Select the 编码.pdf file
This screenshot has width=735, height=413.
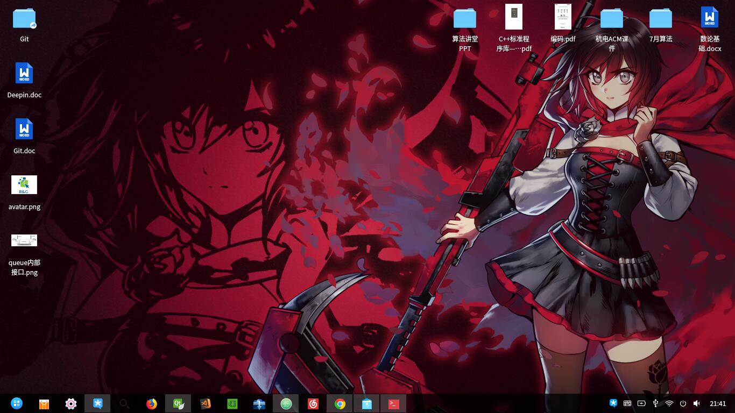(x=563, y=17)
